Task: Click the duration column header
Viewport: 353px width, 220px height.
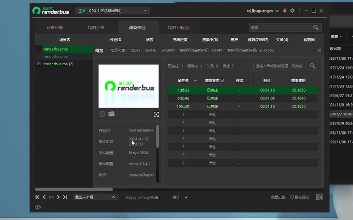Action: [267, 81]
